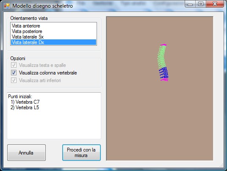Click the resize grip in window corner
The image size is (227, 171).
[x=221, y=165]
